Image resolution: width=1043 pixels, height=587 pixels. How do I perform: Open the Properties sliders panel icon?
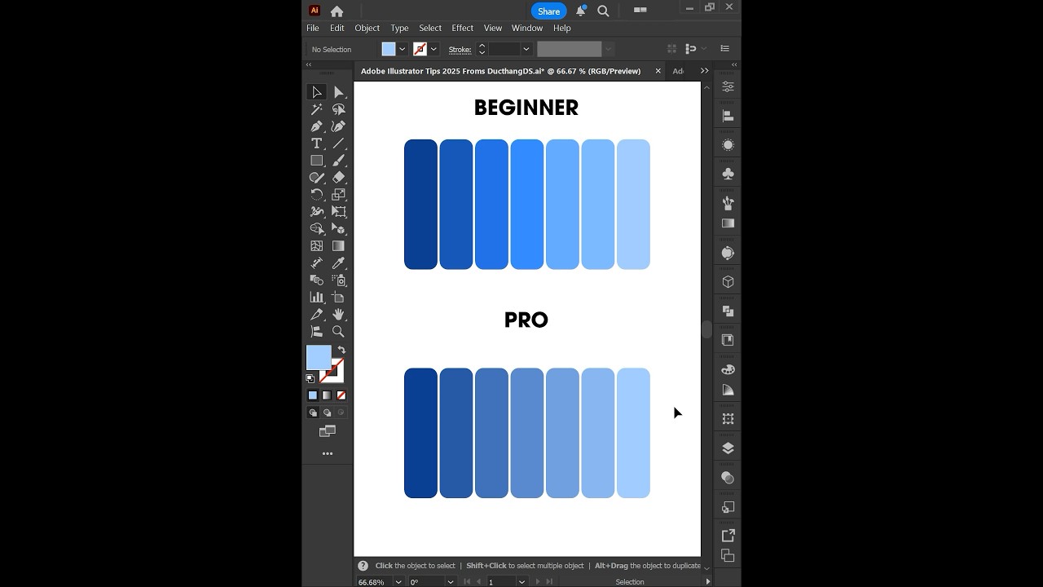(728, 86)
